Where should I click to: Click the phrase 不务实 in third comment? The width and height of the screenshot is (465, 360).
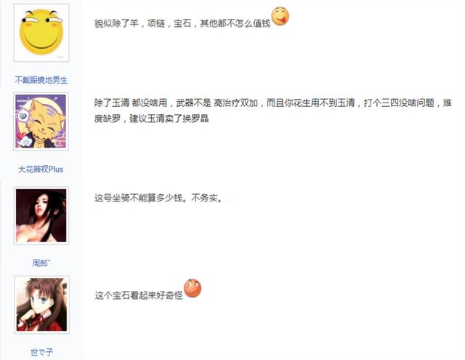point(205,198)
